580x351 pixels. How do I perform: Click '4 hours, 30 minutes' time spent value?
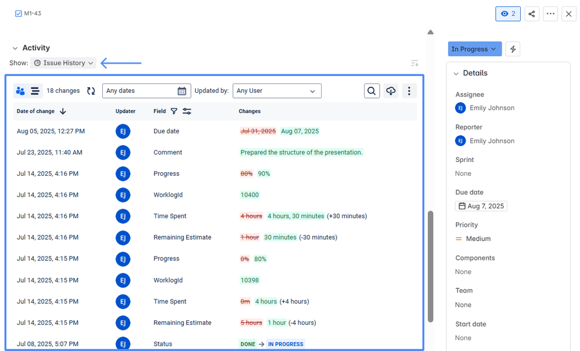click(296, 216)
